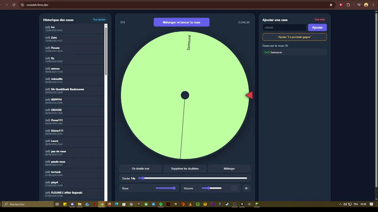Open the Chrome three-dot menu
This screenshot has height=212, width=378.
point(373,5)
